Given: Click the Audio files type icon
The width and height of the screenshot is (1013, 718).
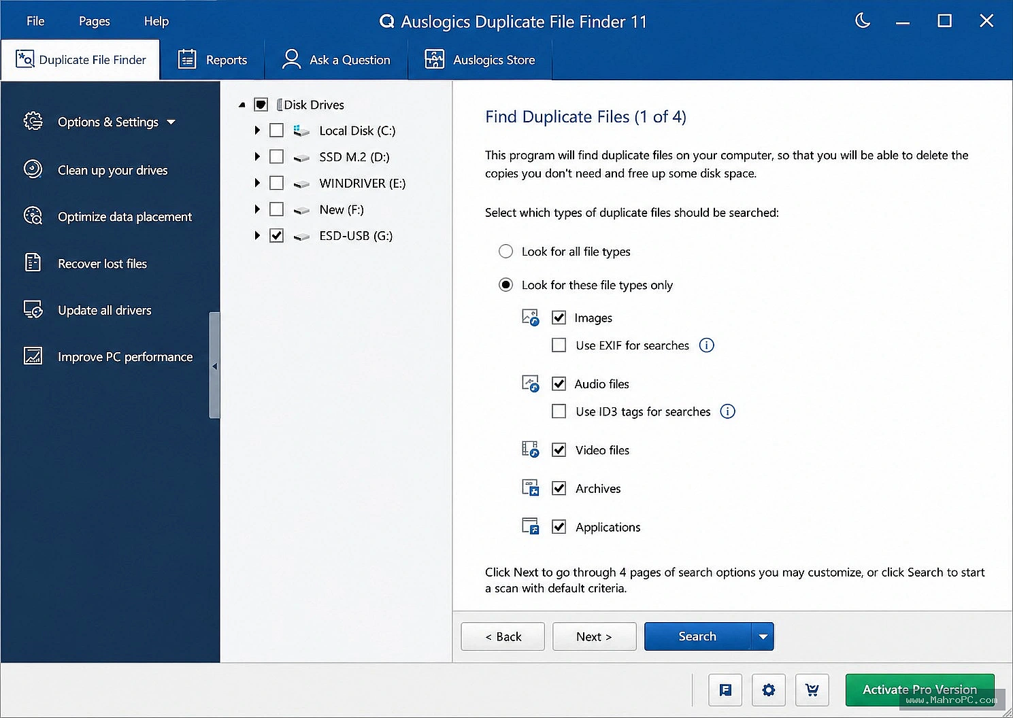Looking at the screenshot, I should (530, 383).
